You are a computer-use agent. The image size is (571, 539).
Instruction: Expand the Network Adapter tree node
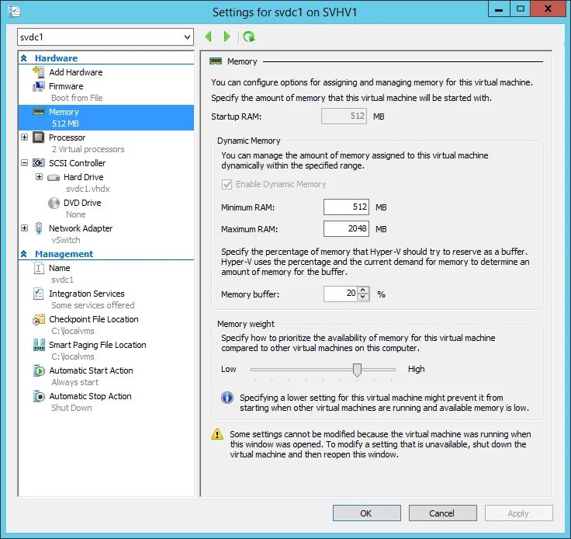coord(24,228)
